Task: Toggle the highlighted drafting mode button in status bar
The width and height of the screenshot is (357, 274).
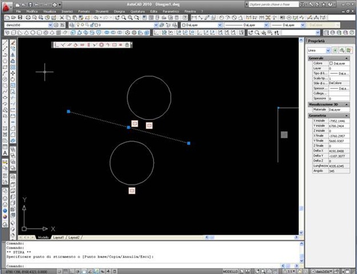Action: [x=97, y=271]
